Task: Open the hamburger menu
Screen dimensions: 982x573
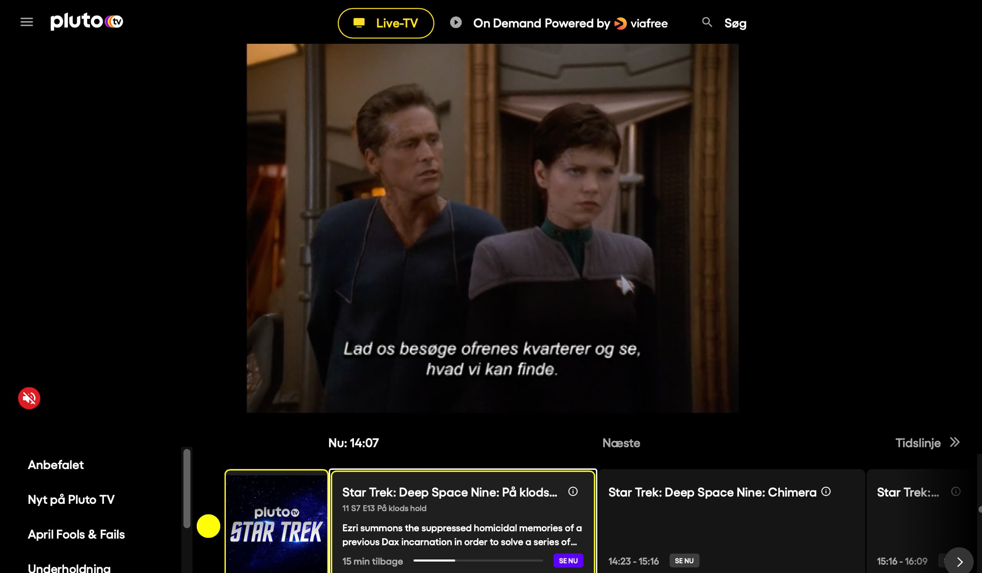Action: [x=27, y=22]
